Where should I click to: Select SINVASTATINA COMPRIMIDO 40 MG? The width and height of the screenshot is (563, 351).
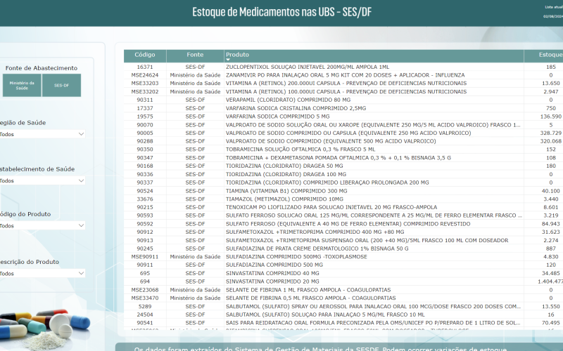pos(272,273)
